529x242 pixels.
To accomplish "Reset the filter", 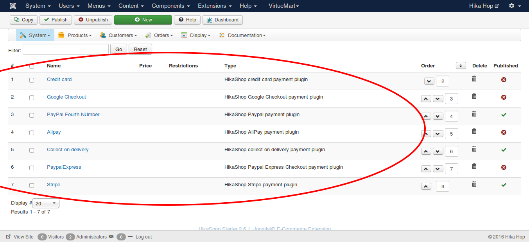I will [x=140, y=49].
